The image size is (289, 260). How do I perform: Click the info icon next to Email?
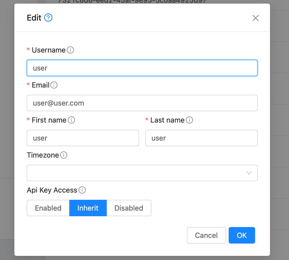(54, 85)
